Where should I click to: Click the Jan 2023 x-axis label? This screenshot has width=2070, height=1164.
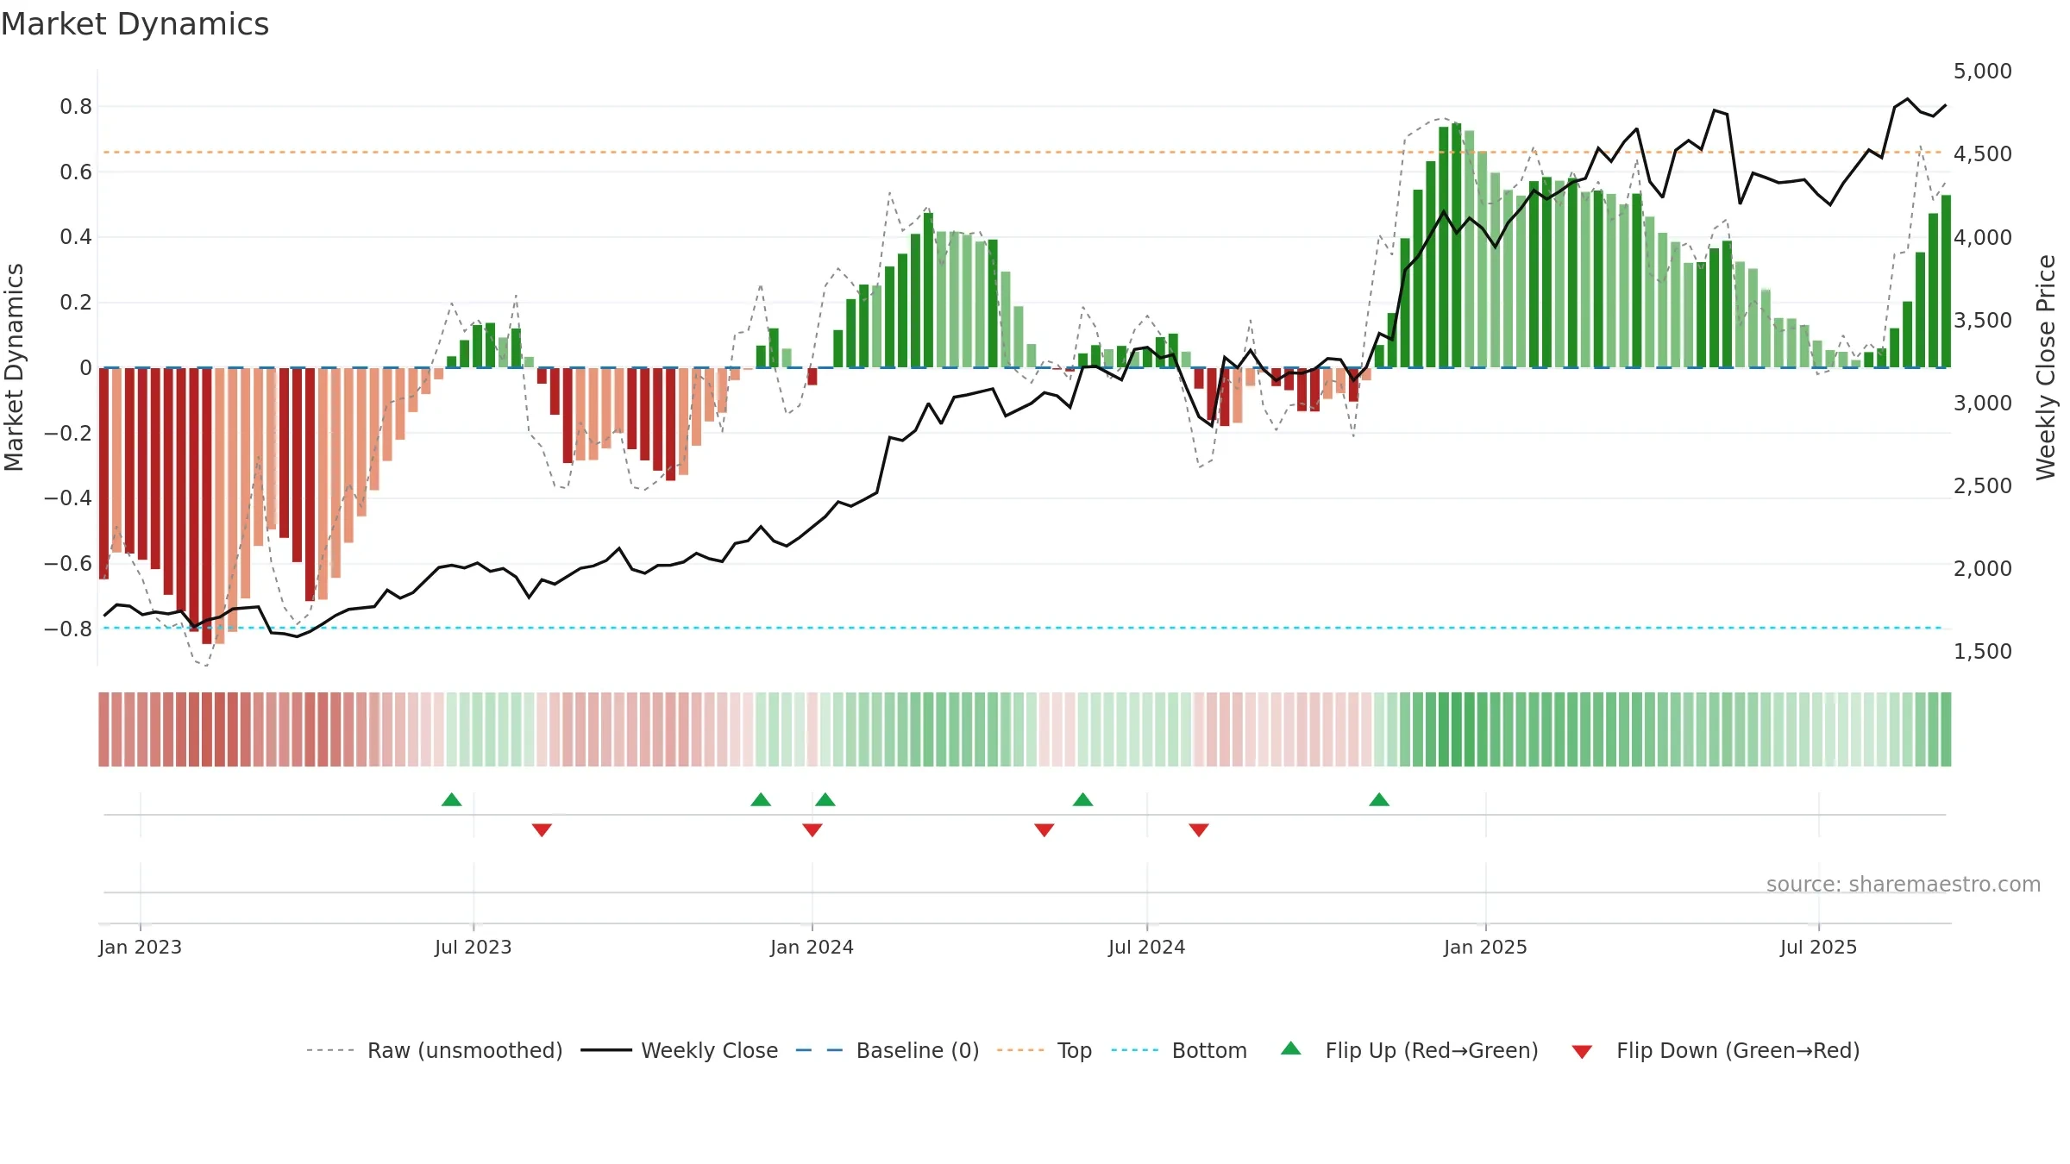coord(141,947)
